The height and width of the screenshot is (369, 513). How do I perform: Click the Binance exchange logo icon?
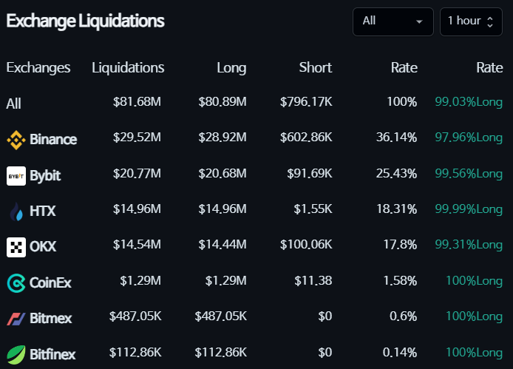[x=16, y=139]
